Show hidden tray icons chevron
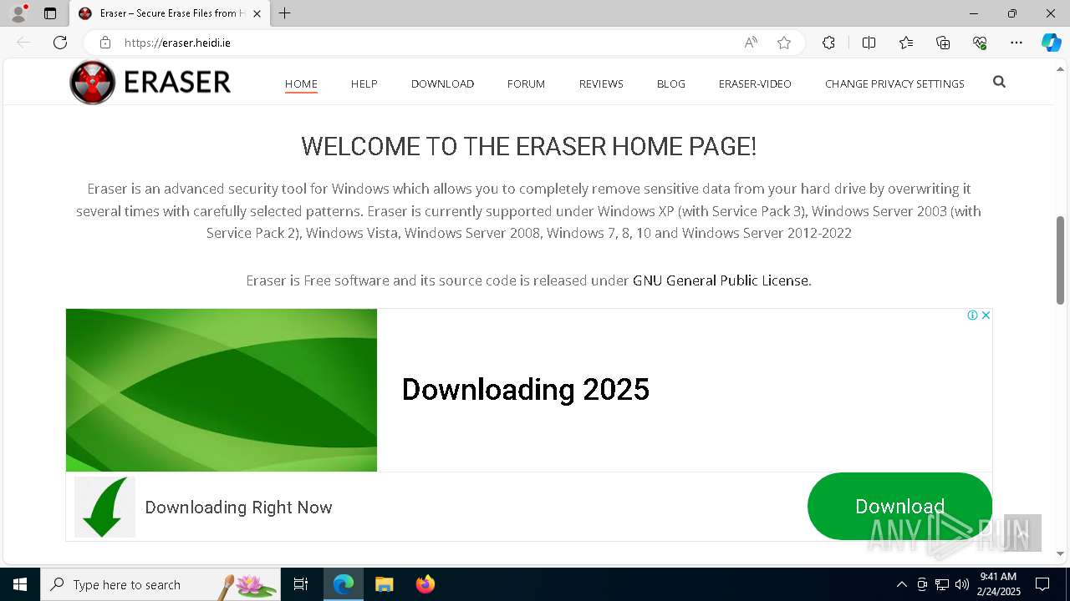The width and height of the screenshot is (1070, 601). click(901, 584)
